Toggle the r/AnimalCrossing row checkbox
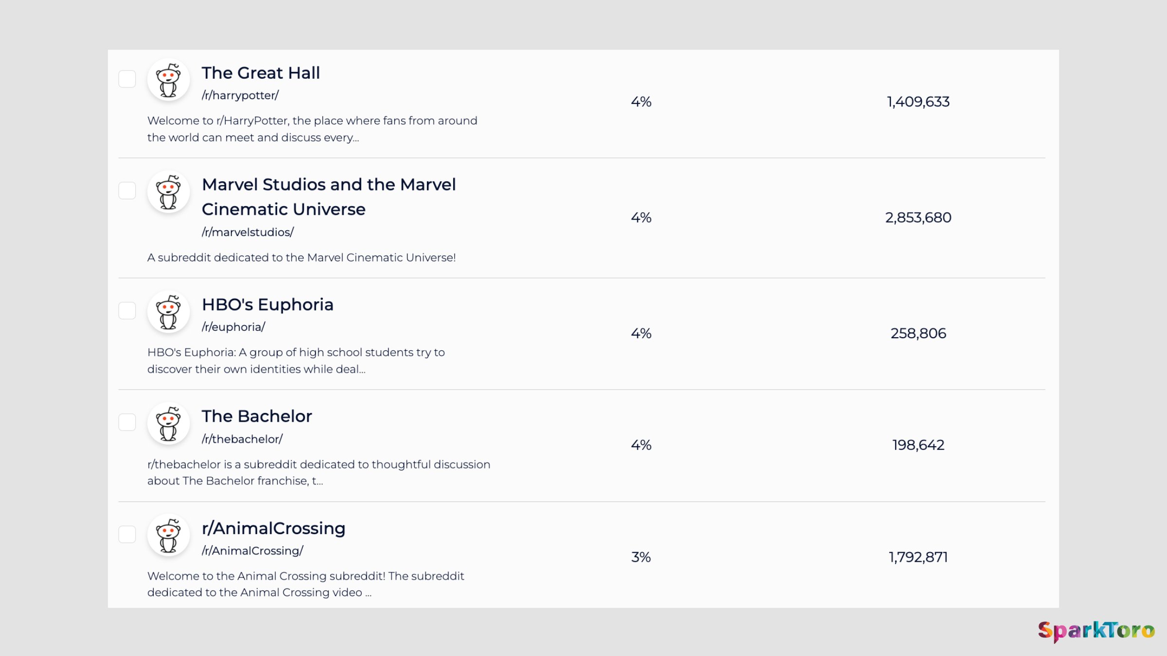 pyautogui.click(x=127, y=534)
